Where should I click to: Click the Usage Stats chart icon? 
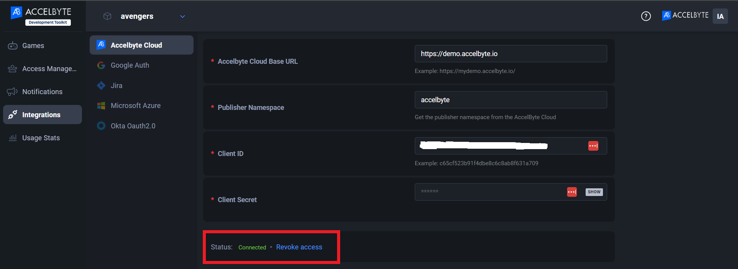point(13,138)
